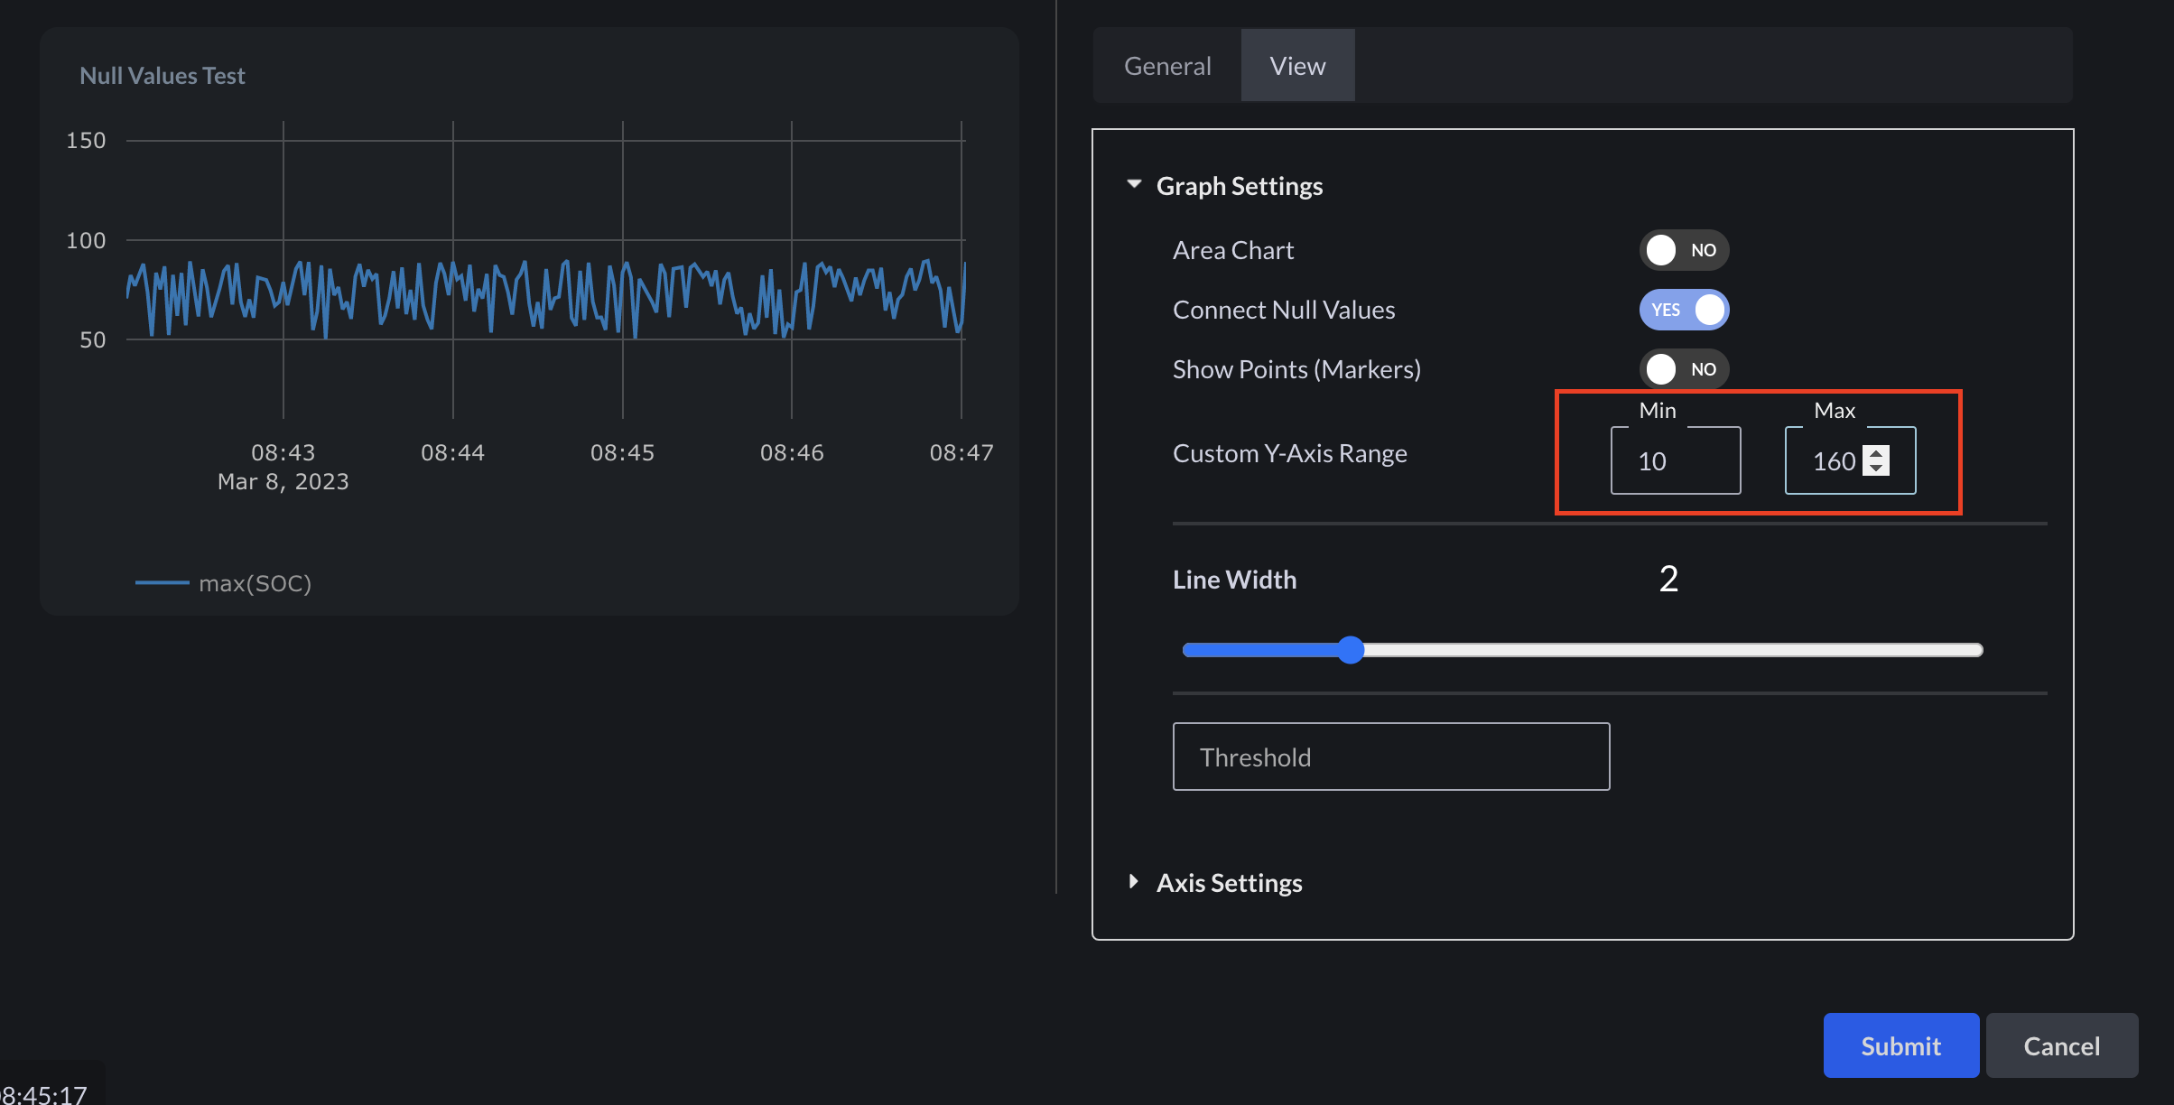
Task: Expand the Axis Settings section
Action: click(x=1134, y=882)
